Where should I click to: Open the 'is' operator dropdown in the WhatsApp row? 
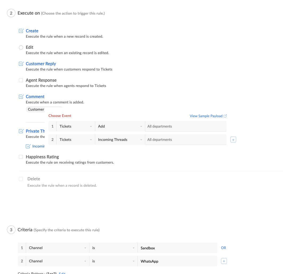point(113,261)
